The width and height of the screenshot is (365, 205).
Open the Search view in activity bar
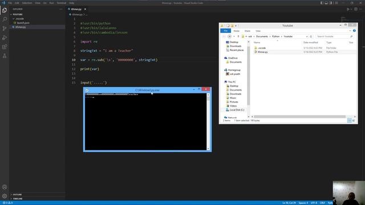(x=5, y=19)
